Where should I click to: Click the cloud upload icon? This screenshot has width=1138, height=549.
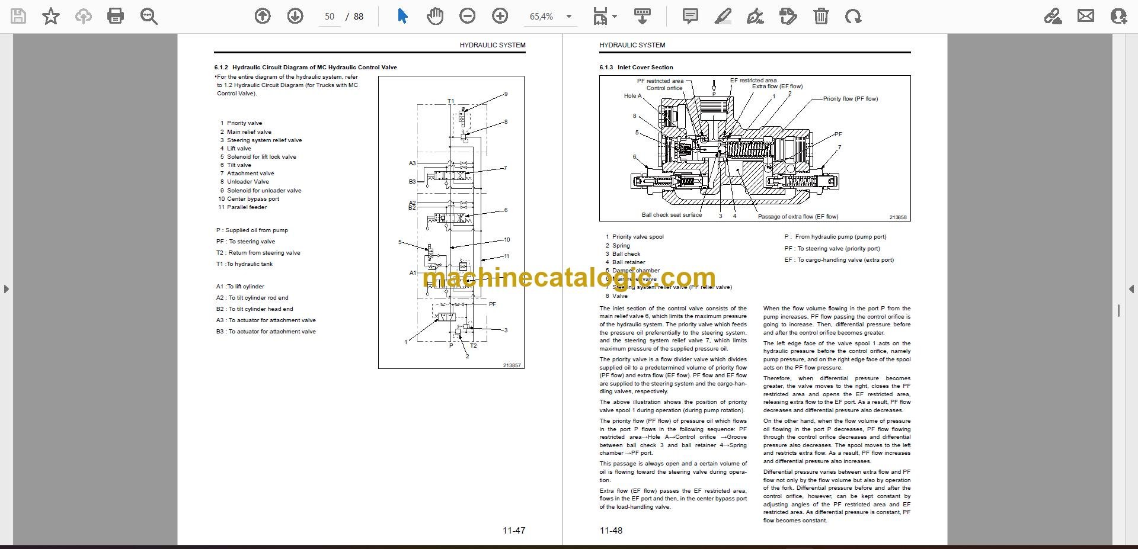[84, 16]
